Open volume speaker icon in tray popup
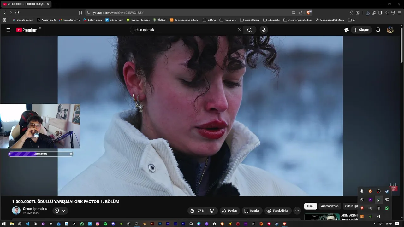This screenshot has height=227, width=404. pyautogui.click(x=370, y=208)
